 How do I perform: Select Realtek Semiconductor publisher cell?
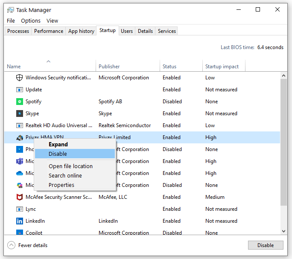tap(125, 125)
